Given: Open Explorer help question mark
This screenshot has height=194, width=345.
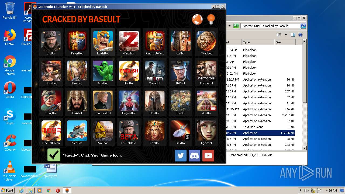Looking at the screenshot, I should [301, 35].
